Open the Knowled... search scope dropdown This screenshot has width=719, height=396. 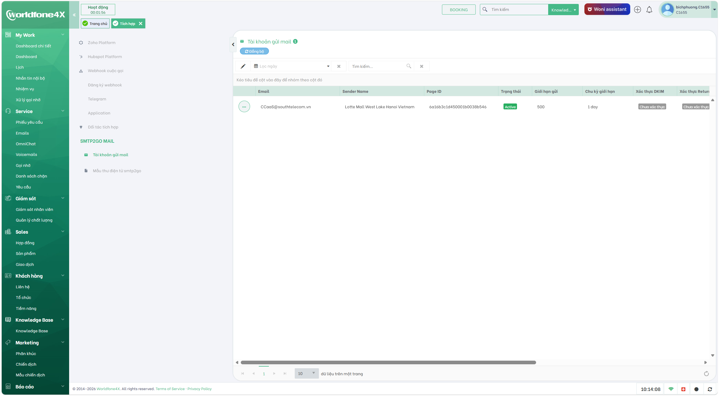563,10
